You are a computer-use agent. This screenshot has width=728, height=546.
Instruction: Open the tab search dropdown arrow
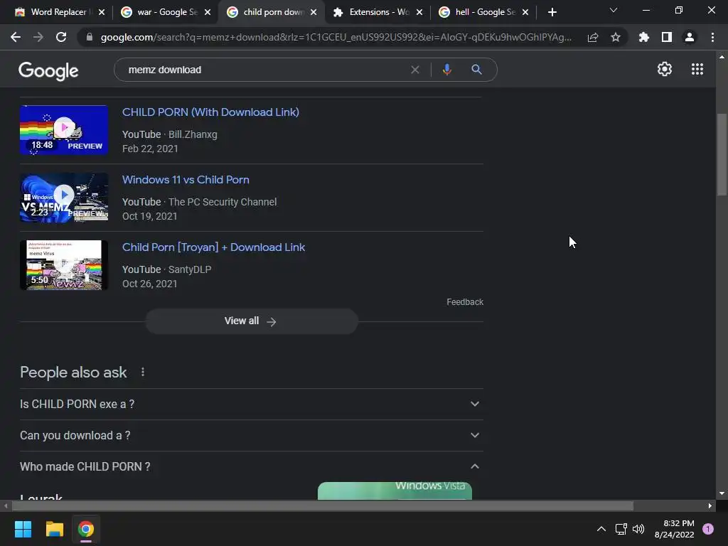click(x=614, y=10)
